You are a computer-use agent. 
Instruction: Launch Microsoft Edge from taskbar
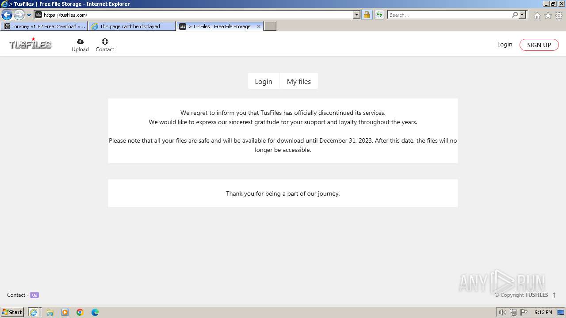[x=95, y=312]
